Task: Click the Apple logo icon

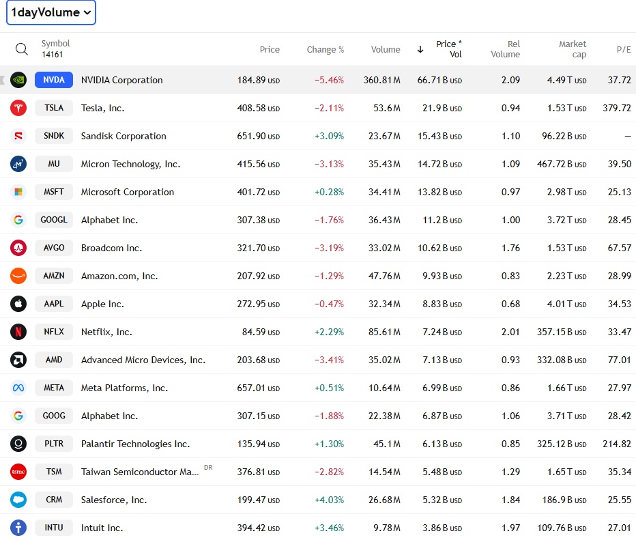Action: 18,304
